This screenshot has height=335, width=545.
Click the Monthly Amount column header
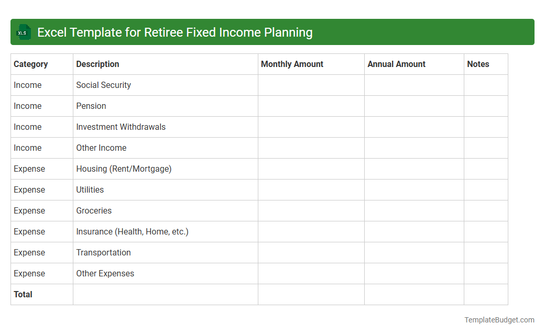tap(292, 64)
